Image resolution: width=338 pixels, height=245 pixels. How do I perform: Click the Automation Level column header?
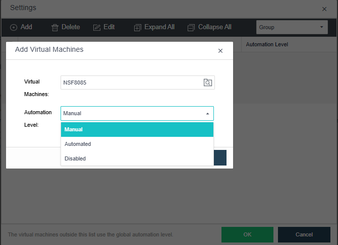point(267,44)
